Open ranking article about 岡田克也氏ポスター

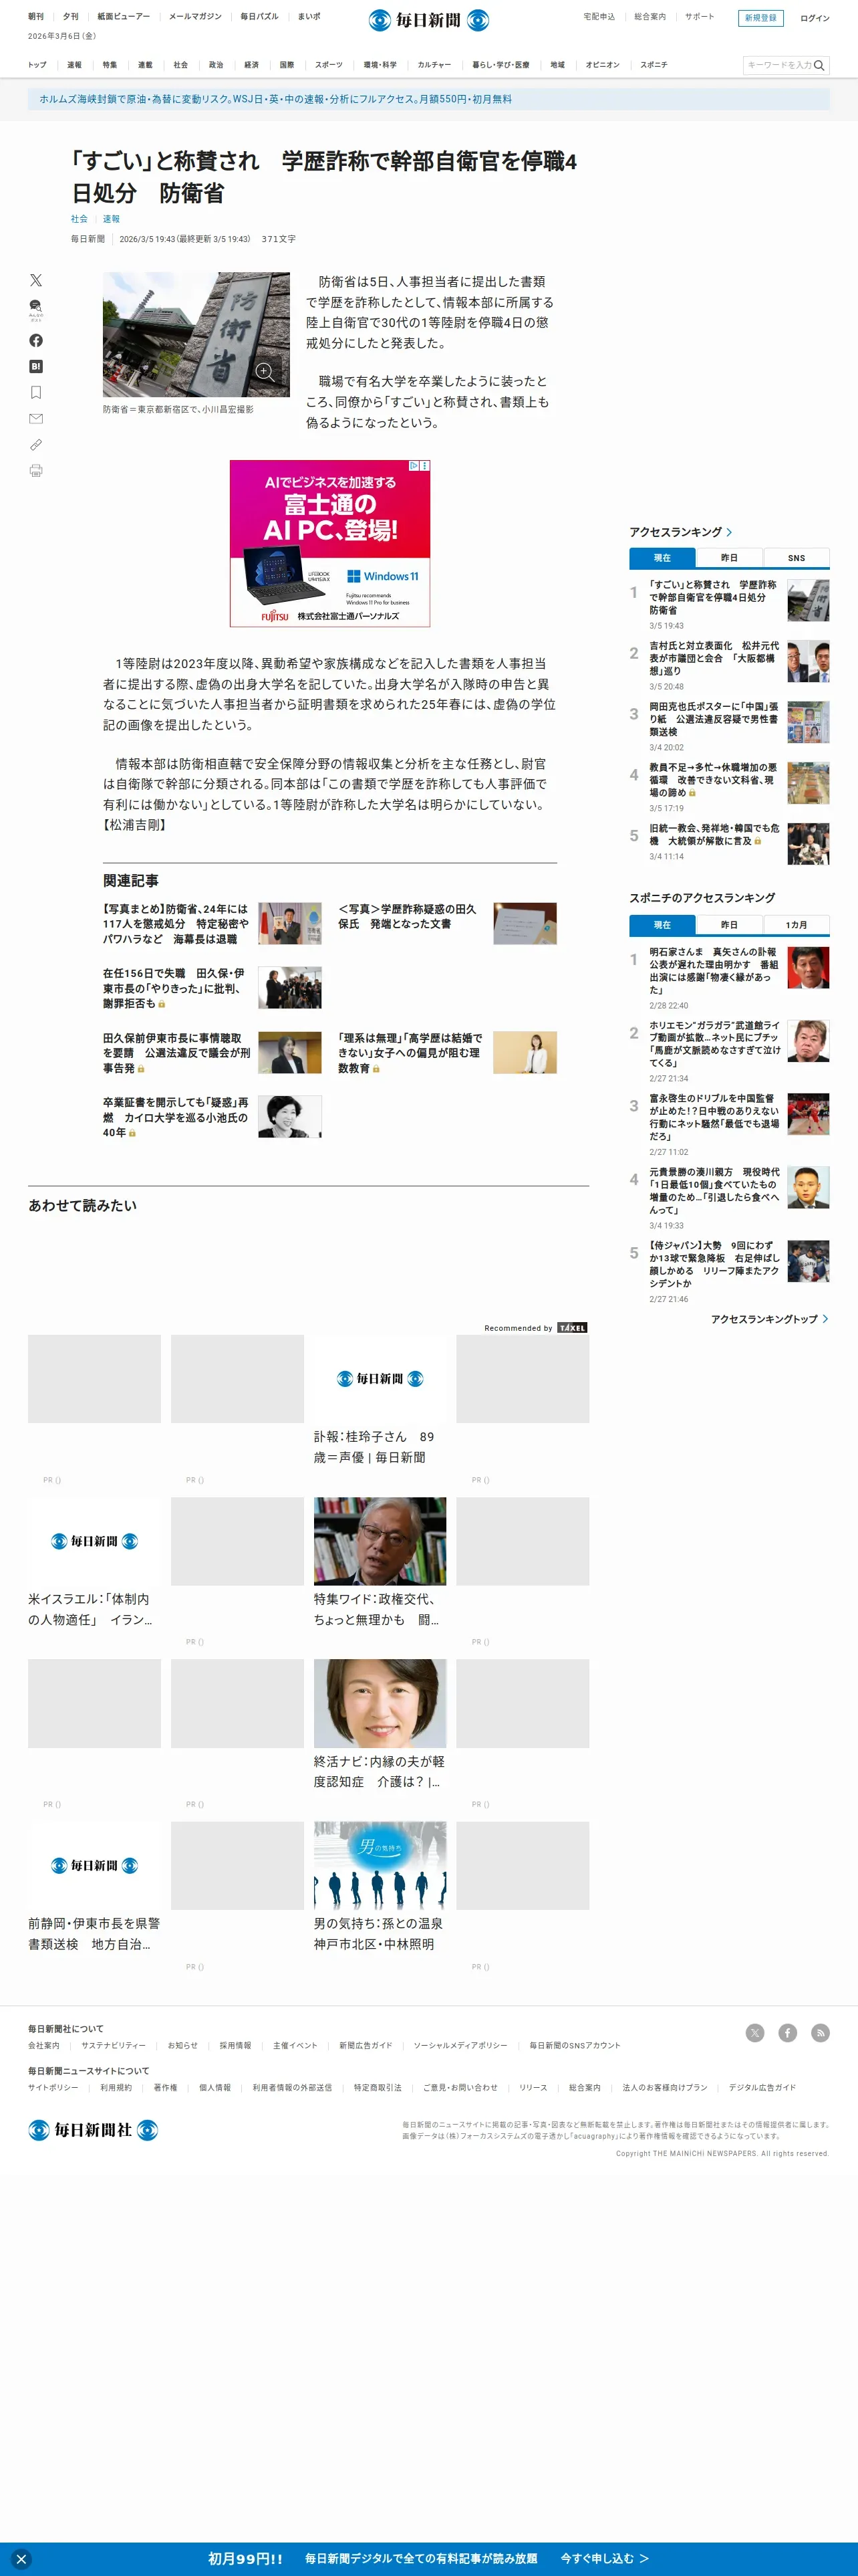click(x=713, y=719)
